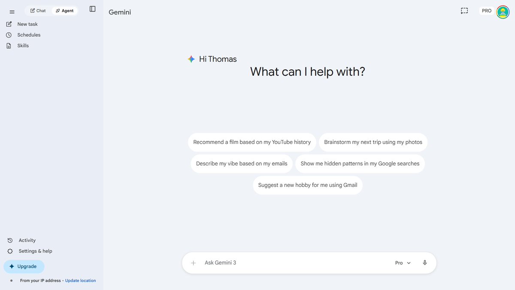This screenshot has height=290, width=515.
Task: Click the PRO badge
Action: tap(487, 11)
